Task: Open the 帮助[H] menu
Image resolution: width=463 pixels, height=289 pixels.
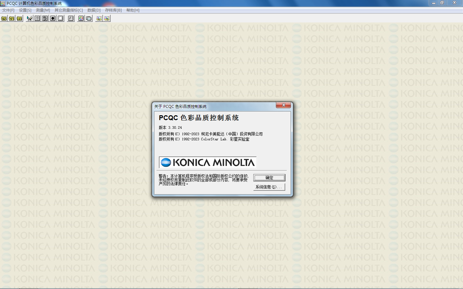Action: click(x=133, y=10)
